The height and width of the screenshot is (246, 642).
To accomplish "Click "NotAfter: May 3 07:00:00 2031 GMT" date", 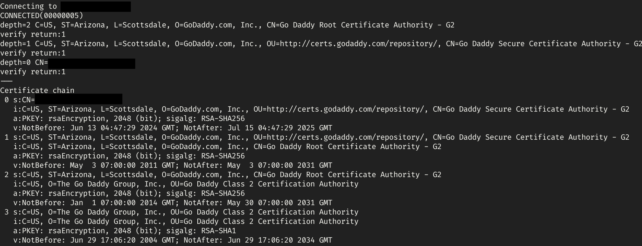I will click(258, 165).
